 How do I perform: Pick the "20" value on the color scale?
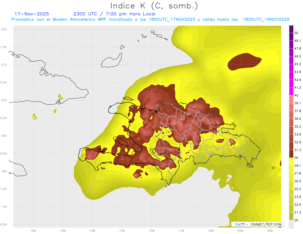[296, 220]
